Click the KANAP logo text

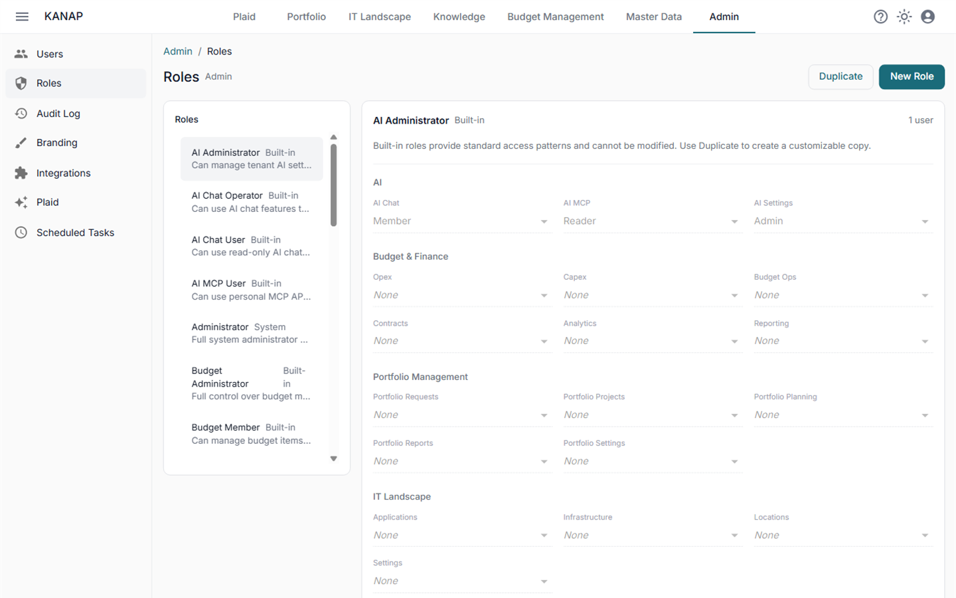pos(64,17)
